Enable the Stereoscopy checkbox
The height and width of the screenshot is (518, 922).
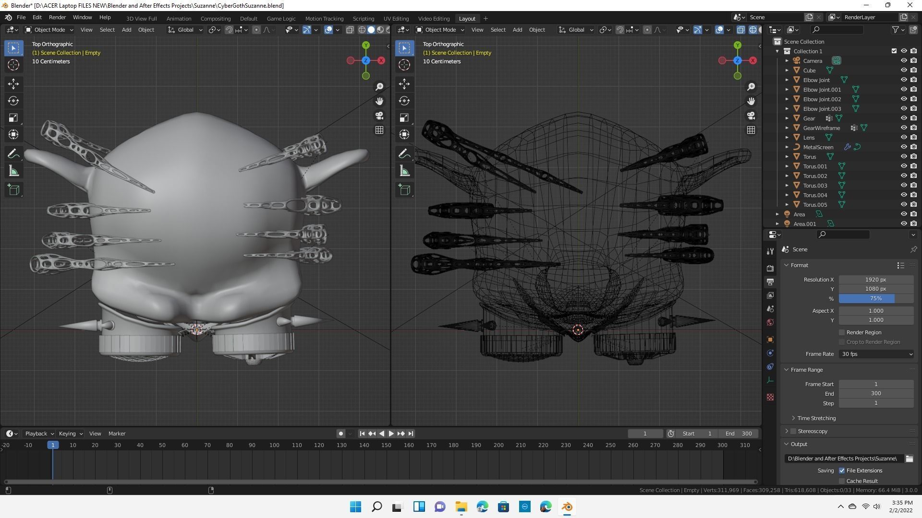[793, 431]
